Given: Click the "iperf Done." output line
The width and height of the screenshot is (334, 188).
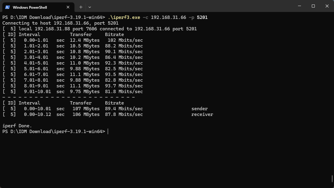Looking at the screenshot, I should click(17, 126).
